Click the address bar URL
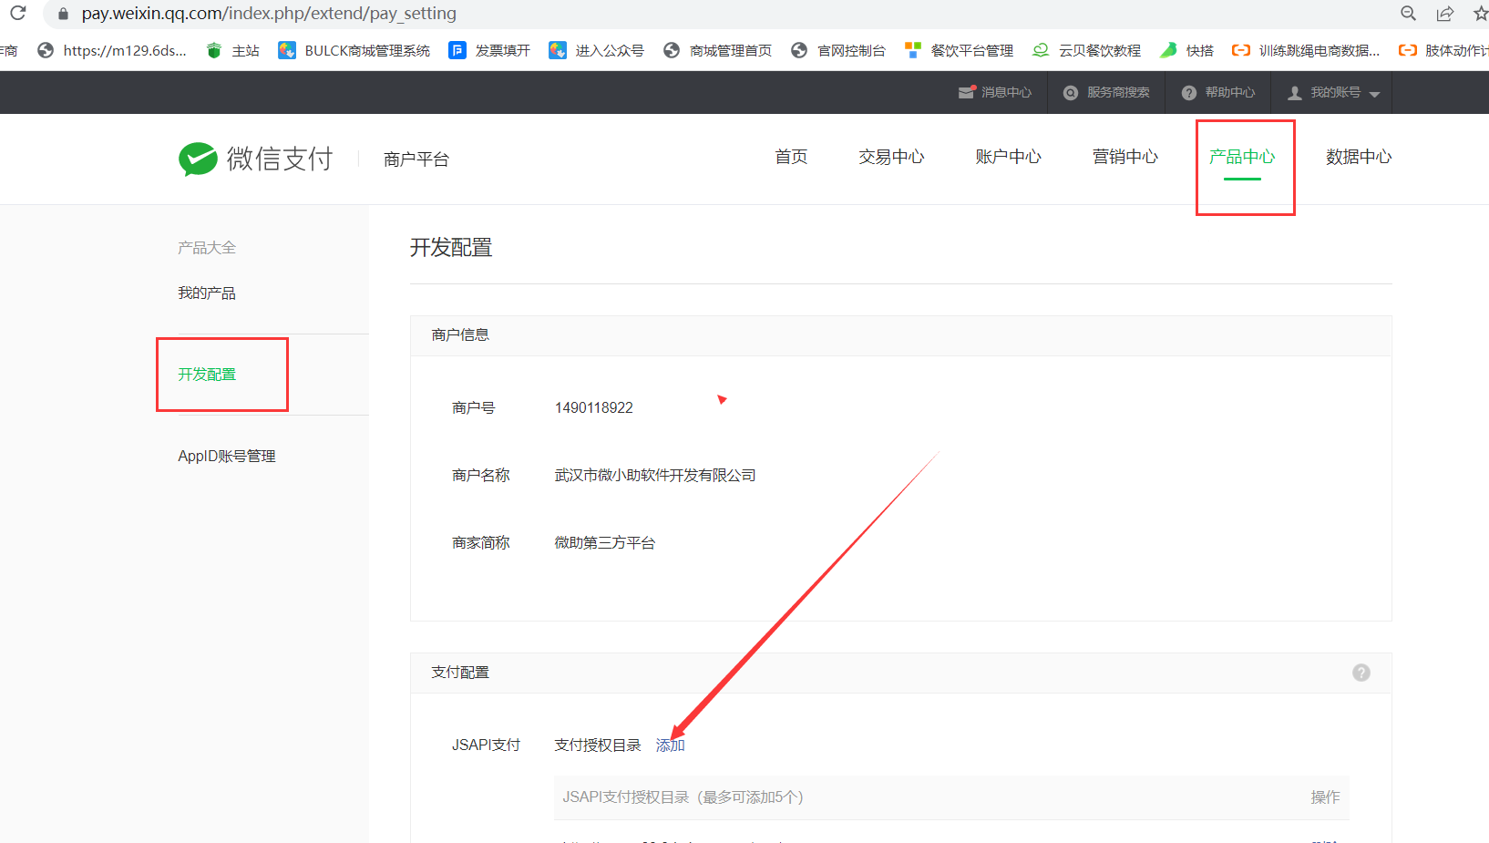Image resolution: width=1489 pixels, height=843 pixels. (269, 14)
